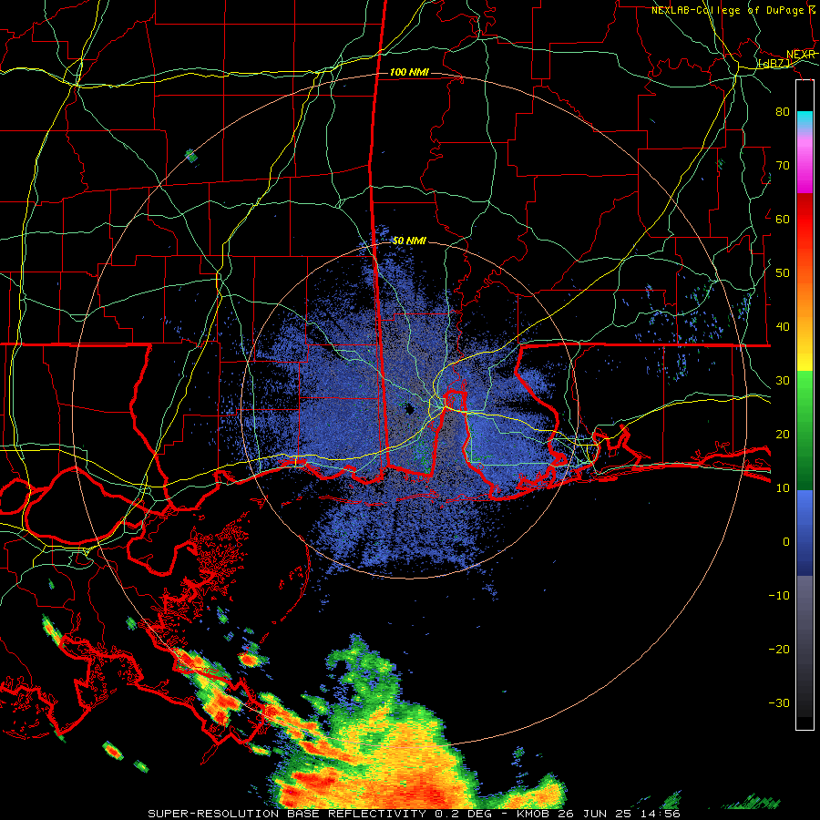Click "SUPER-RESOLUTION BASE REFLECTIVITY" product title

[x=287, y=814]
